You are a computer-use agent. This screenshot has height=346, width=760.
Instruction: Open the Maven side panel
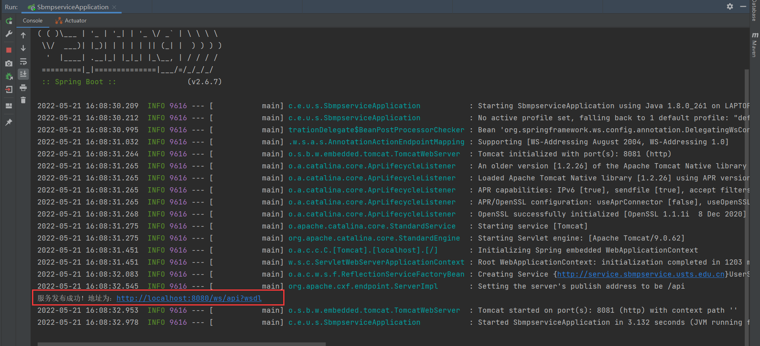click(754, 45)
